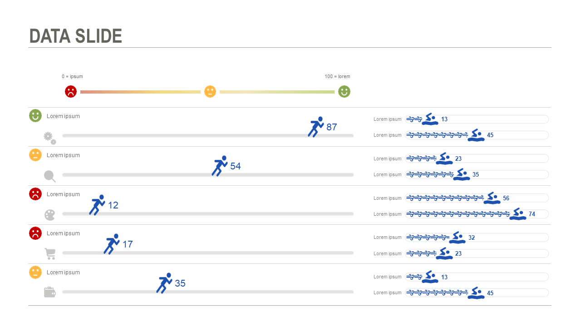Click the runner icon beside value 87

point(316,127)
